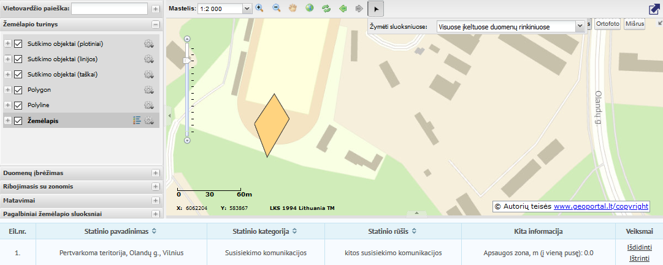Viewport: 663px width, 265px height.
Task: Click the map zoom slider handle
Action: 187,61
